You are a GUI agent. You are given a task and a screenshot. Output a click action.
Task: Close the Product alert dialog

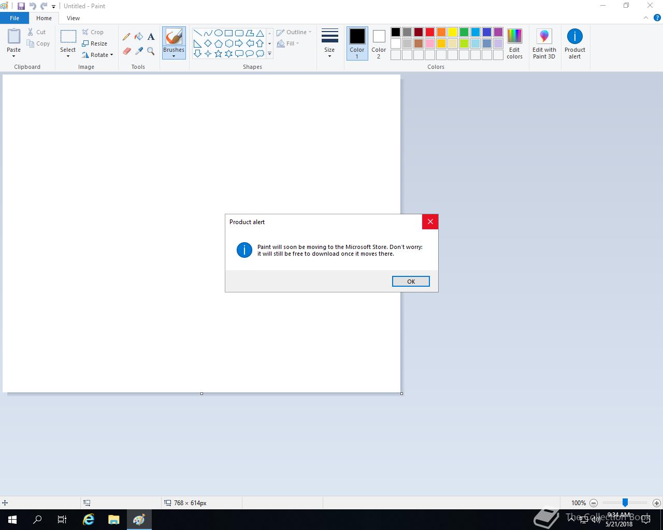tap(430, 222)
